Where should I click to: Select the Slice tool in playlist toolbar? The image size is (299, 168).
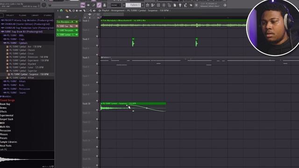[84, 11]
